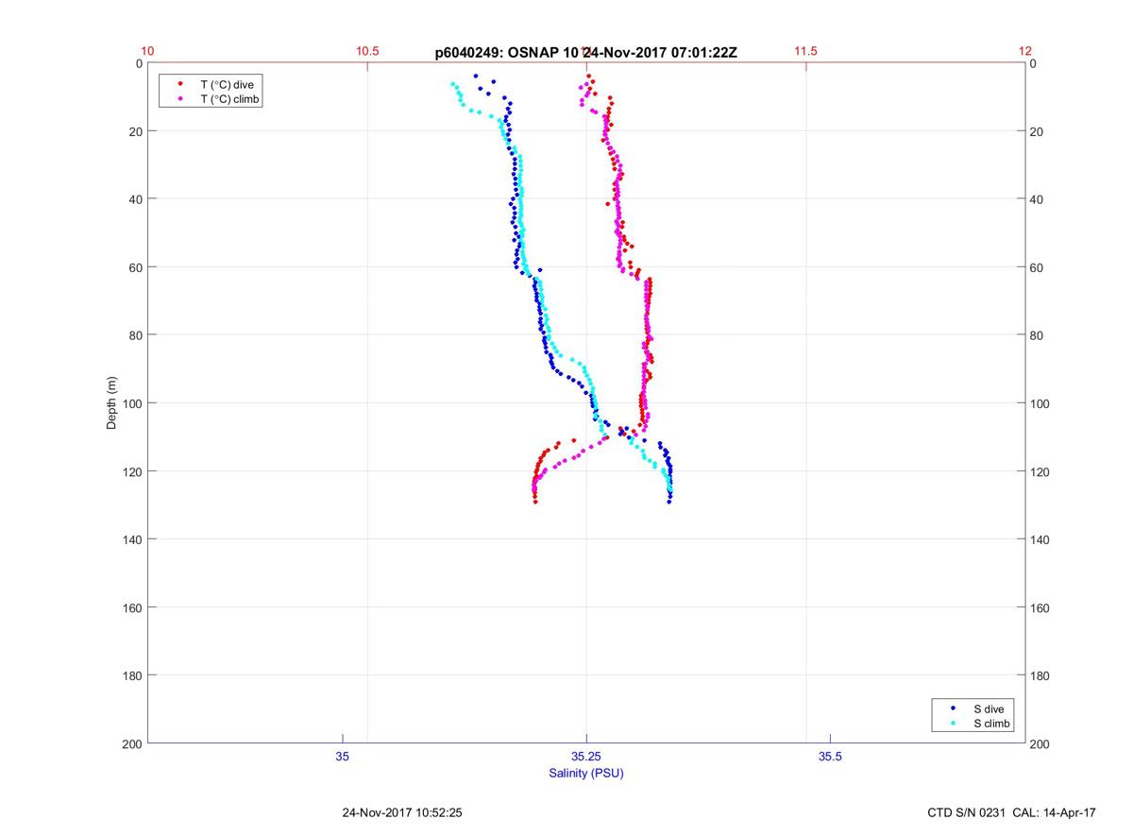Select the 'T (°C) dive' legend entry
The height and width of the screenshot is (836, 1133).
(x=227, y=84)
